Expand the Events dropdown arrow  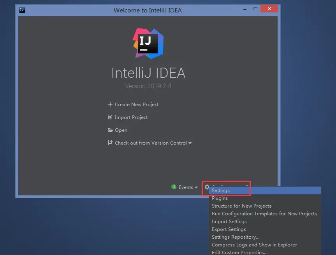click(x=196, y=187)
